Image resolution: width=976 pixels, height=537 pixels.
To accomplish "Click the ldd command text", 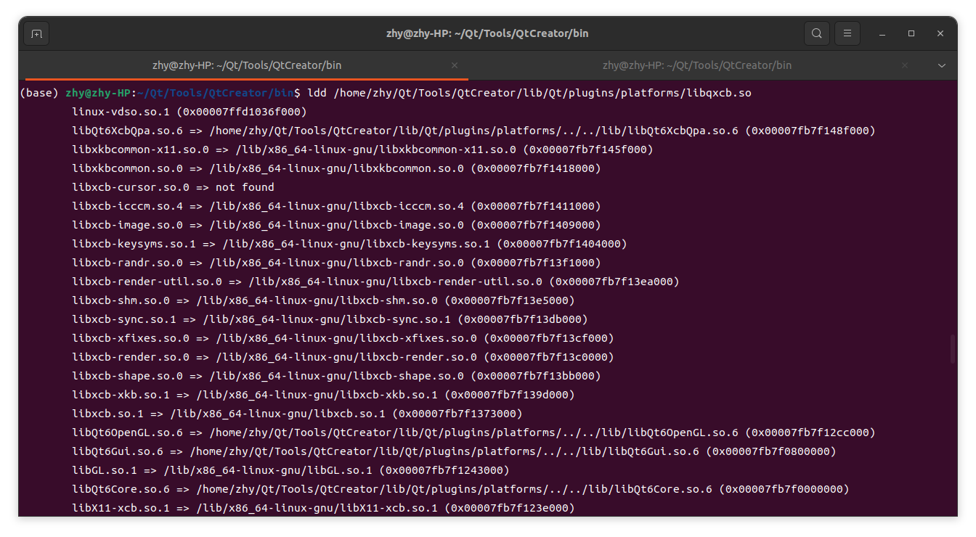I will [x=316, y=93].
